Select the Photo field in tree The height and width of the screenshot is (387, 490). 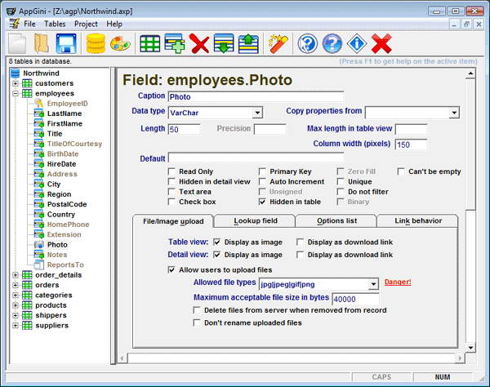(57, 245)
